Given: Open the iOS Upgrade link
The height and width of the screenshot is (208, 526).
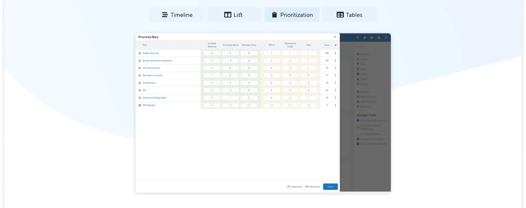Looking at the screenshot, I should pos(149,105).
